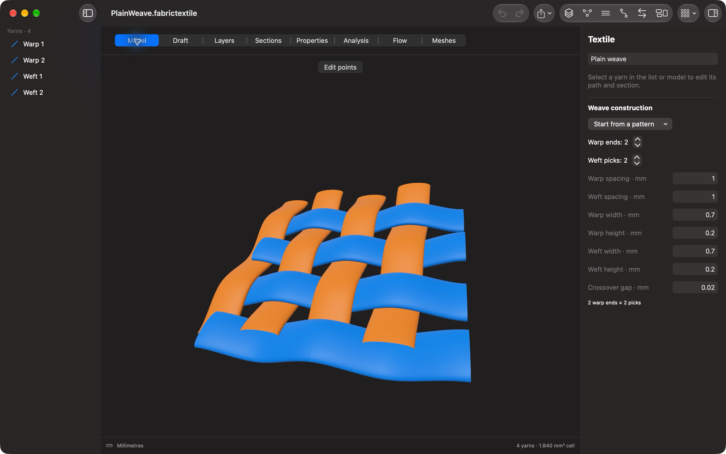Click the split panels layout icon

pos(661,13)
